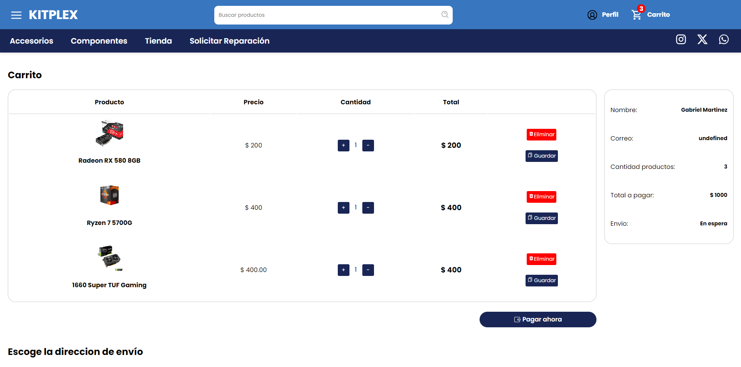Click the 1660 Super TUF Gaming image
Image resolution: width=741 pixels, height=367 pixels.
pyautogui.click(x=109, y=258)
